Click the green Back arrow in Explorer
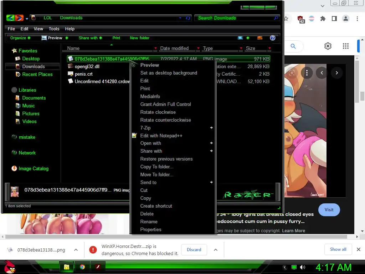 click(10, 18)
